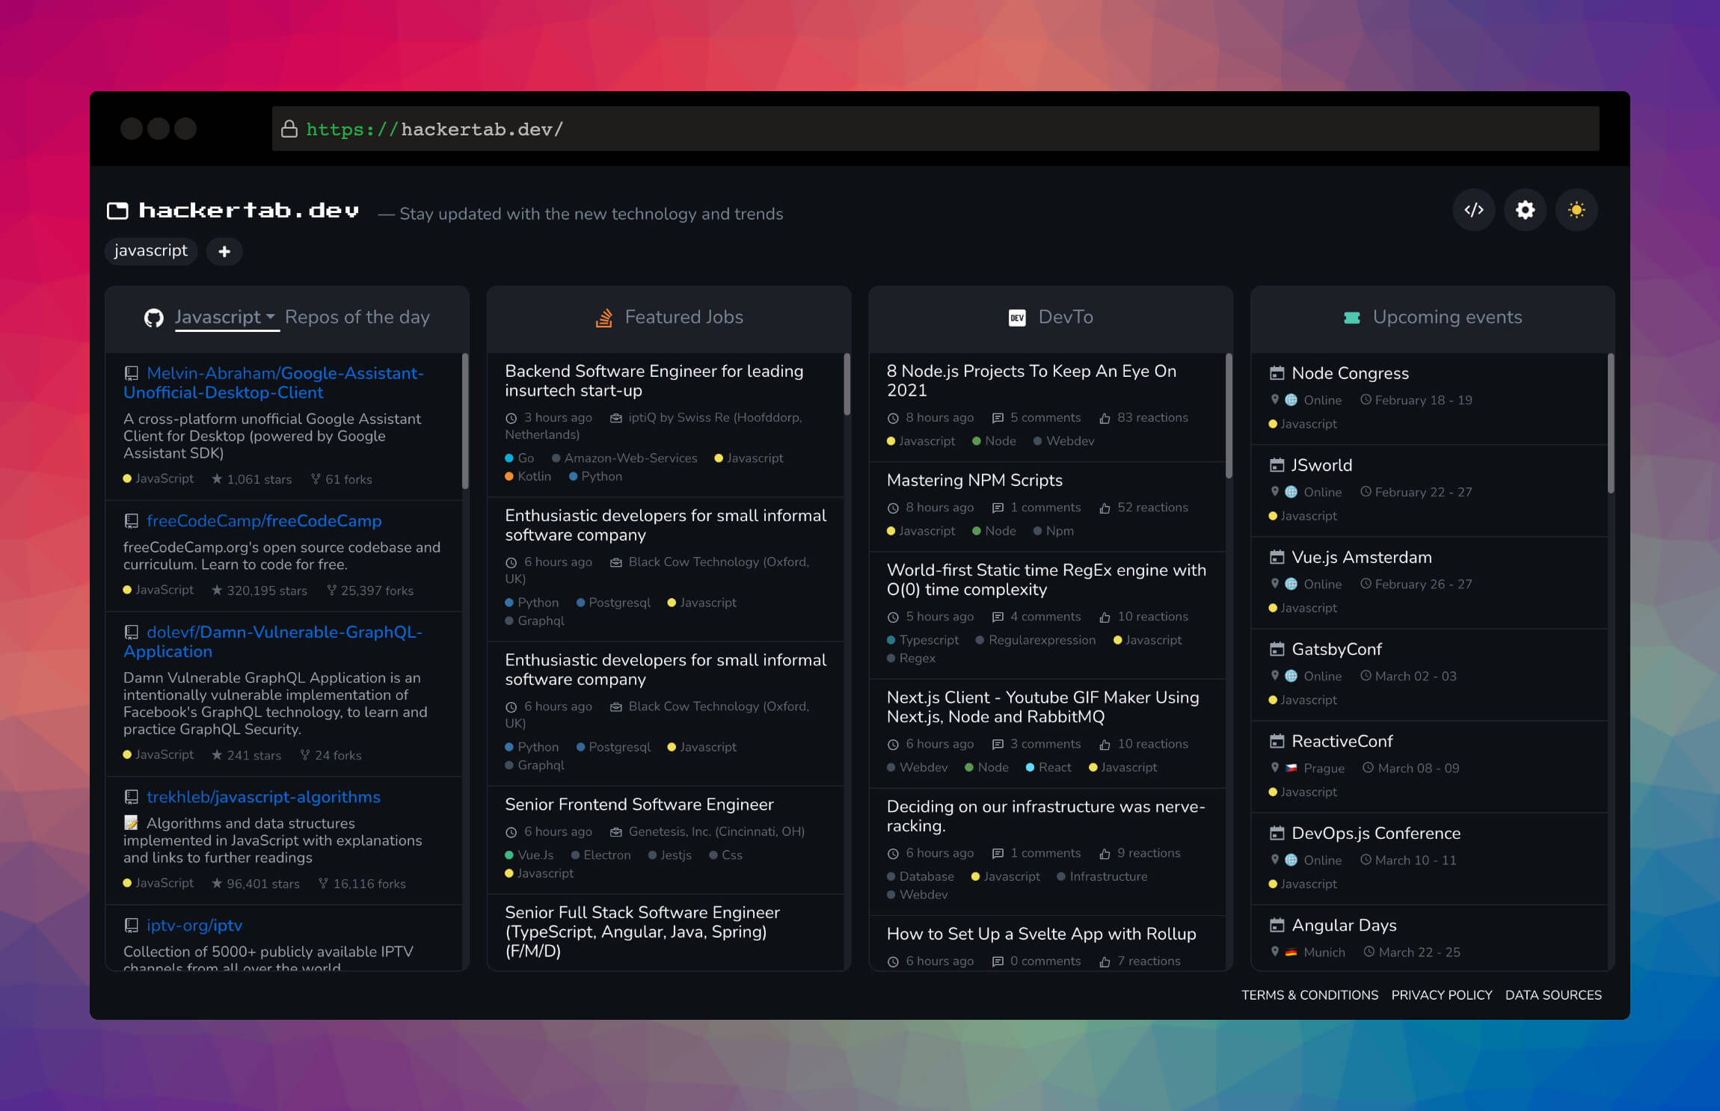Image resolution: width=1720 pixels, height=1111 pixels.
Task: Open trekhleb/javascript-algorithms repository
Action: [263, 797]
